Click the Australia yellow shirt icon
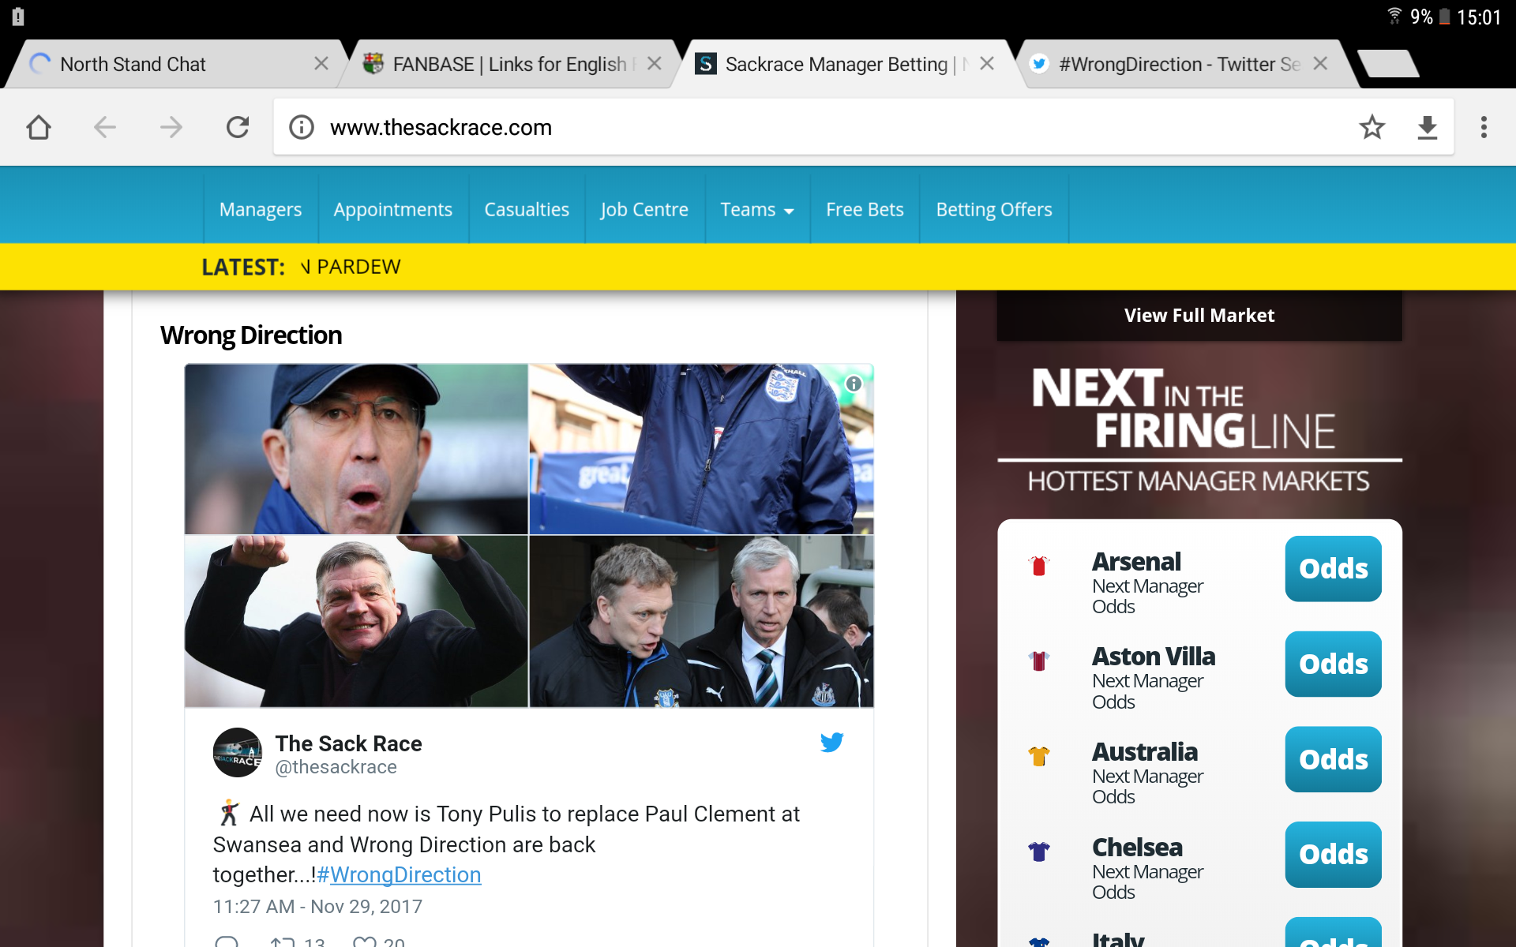This screenshot has height=947, width=1516. click(1039, 756)
